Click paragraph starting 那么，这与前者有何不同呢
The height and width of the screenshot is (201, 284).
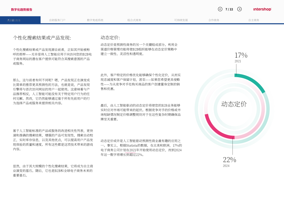[52, 92]
